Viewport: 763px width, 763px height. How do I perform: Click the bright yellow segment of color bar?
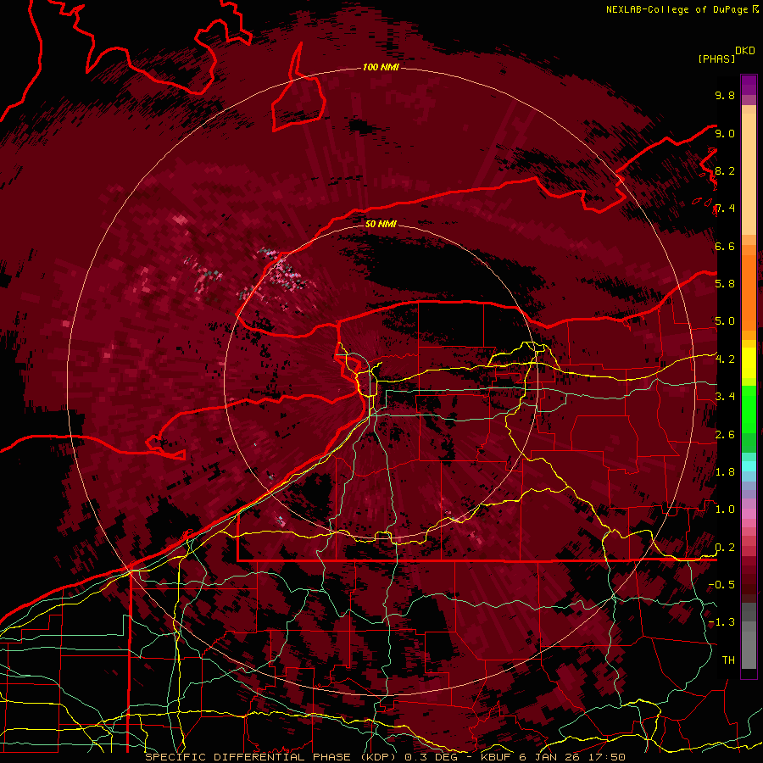pos(749,363)
